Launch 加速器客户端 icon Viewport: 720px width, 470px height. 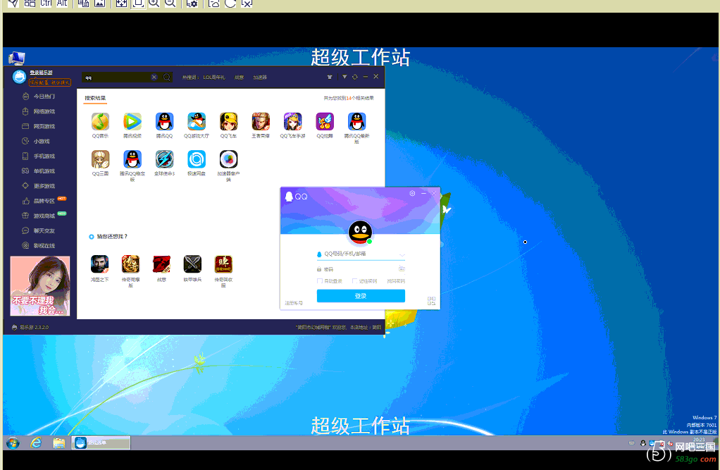(228, 159)
